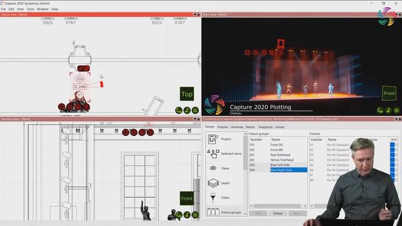The image size is (402, 226).
Task: Open the Filters funnel icon section
Action: (213, 198)
